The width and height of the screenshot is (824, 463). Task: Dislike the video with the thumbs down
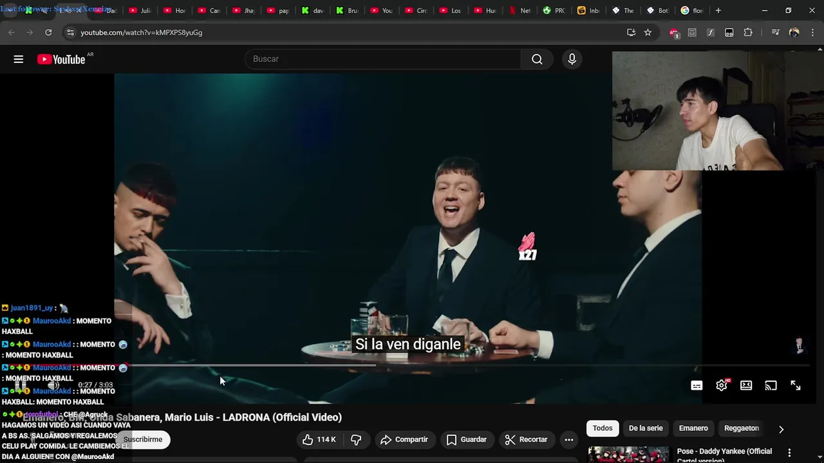356,440
